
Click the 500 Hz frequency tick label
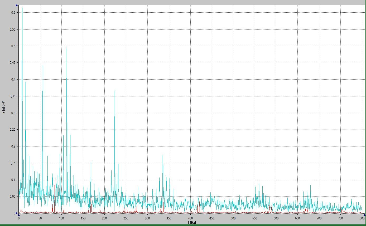click(x=233, y=218)
